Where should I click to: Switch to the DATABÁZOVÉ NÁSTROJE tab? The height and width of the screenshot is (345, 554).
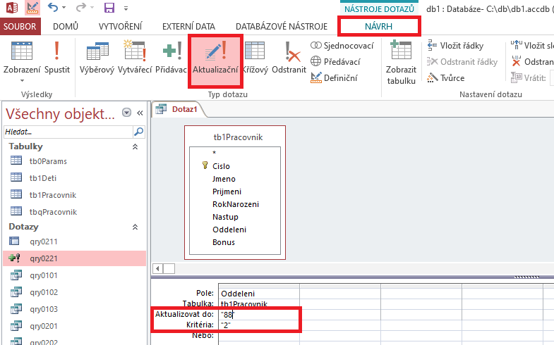(x=282, y=27)
